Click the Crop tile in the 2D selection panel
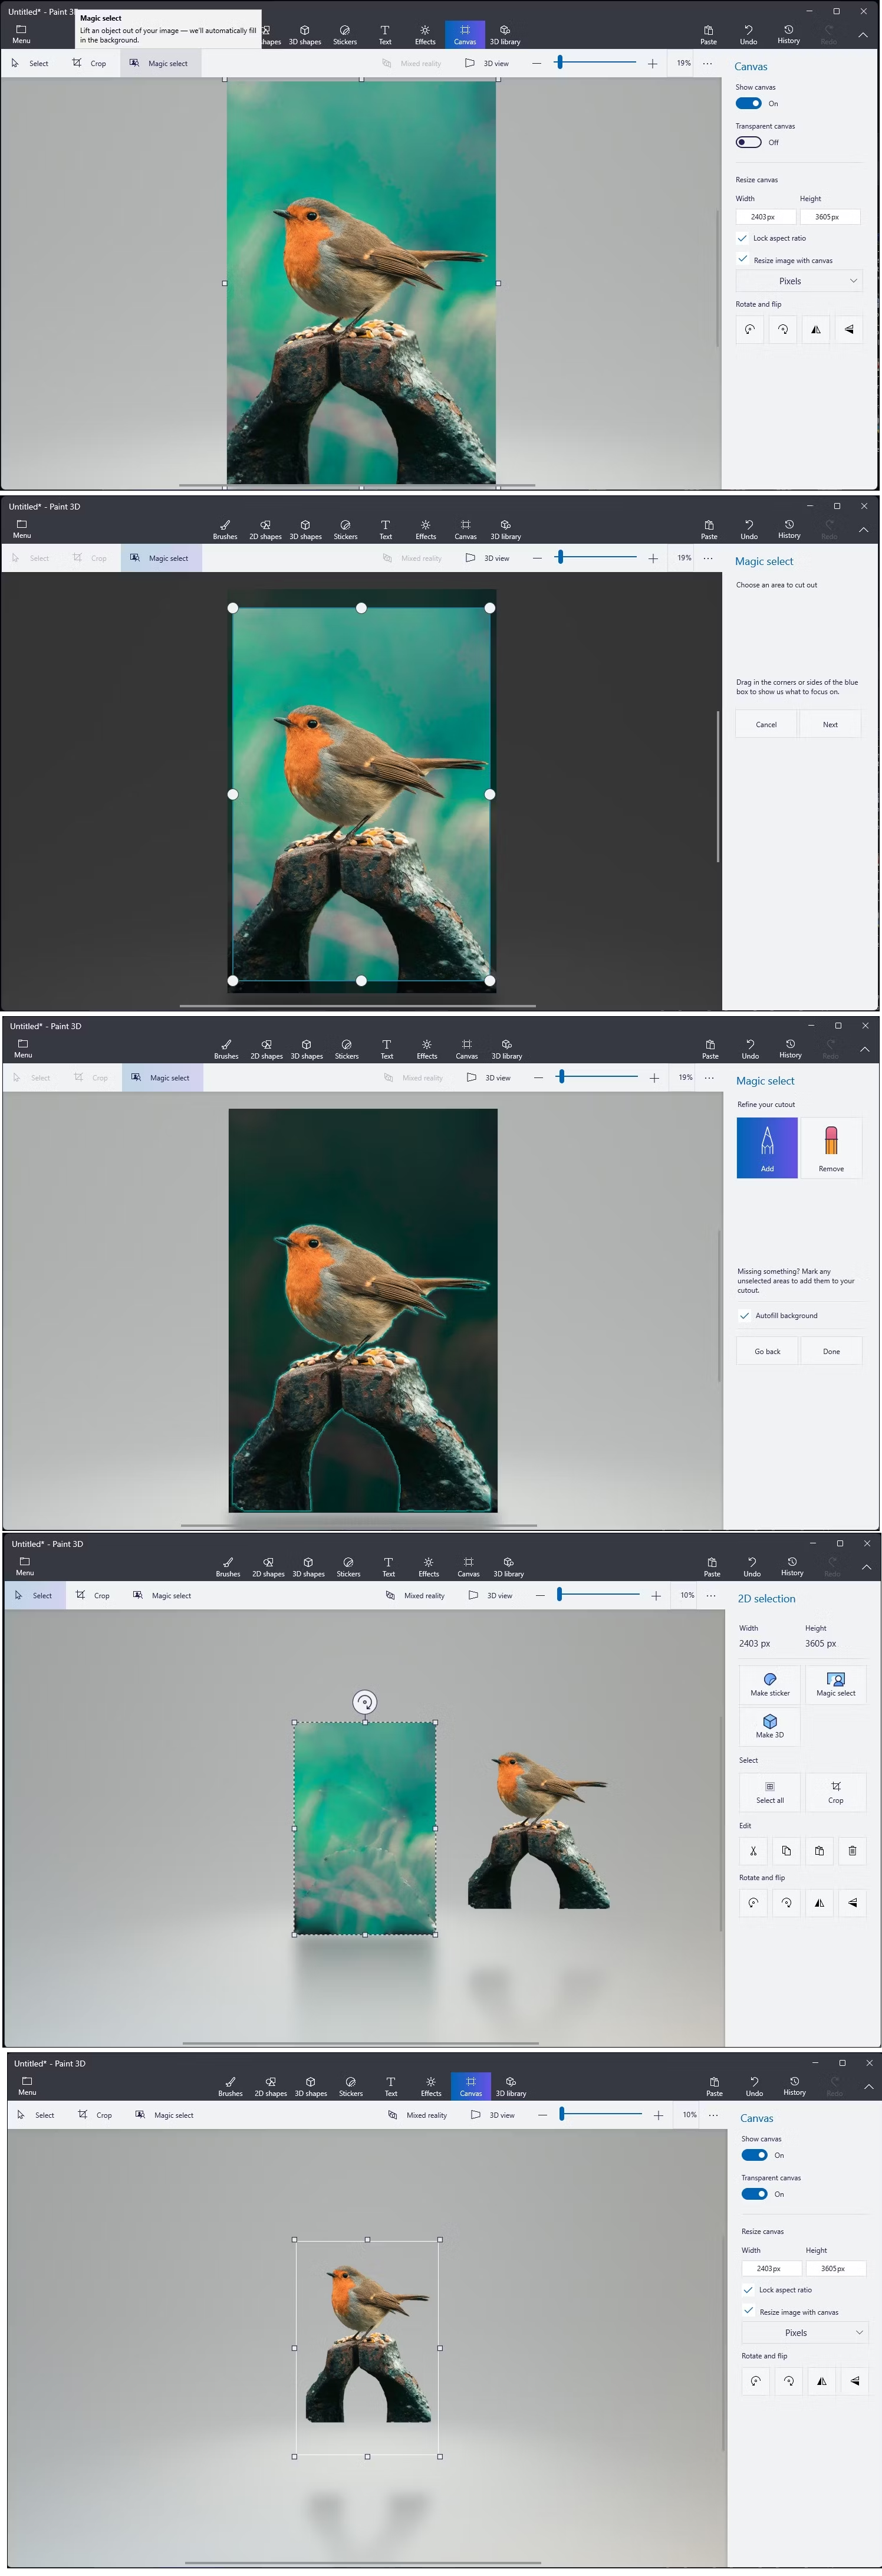This screenshot has height=2576, width=882. [836, 1791]
